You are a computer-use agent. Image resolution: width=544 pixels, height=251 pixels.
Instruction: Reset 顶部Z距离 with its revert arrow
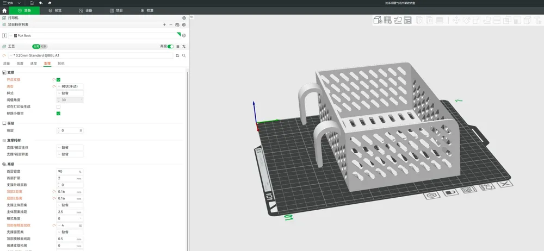(54, 192)
